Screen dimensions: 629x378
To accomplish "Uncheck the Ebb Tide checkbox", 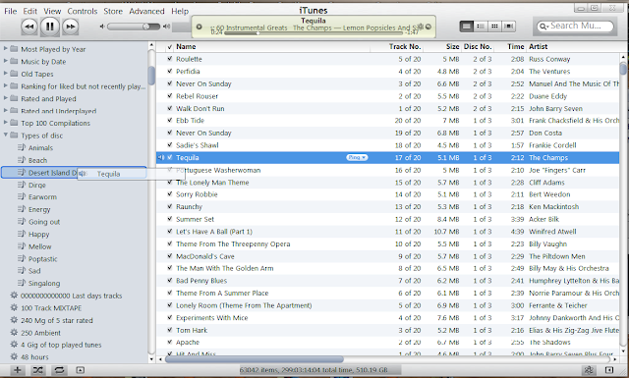I will click(x=170, y=120).
